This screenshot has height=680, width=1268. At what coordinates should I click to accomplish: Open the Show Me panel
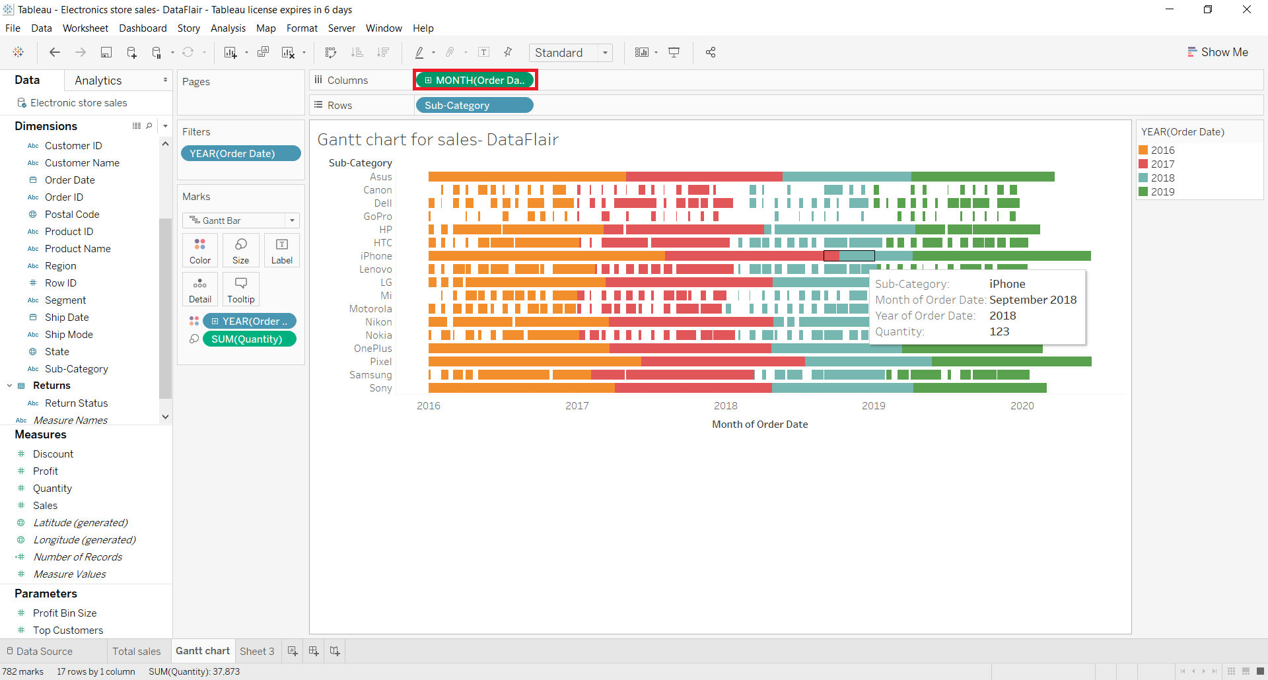(1218, 51)
